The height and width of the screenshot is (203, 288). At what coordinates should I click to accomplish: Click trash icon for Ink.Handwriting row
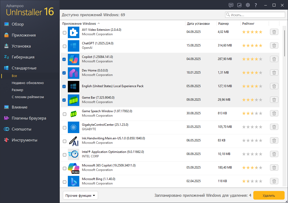coord(274,141)
